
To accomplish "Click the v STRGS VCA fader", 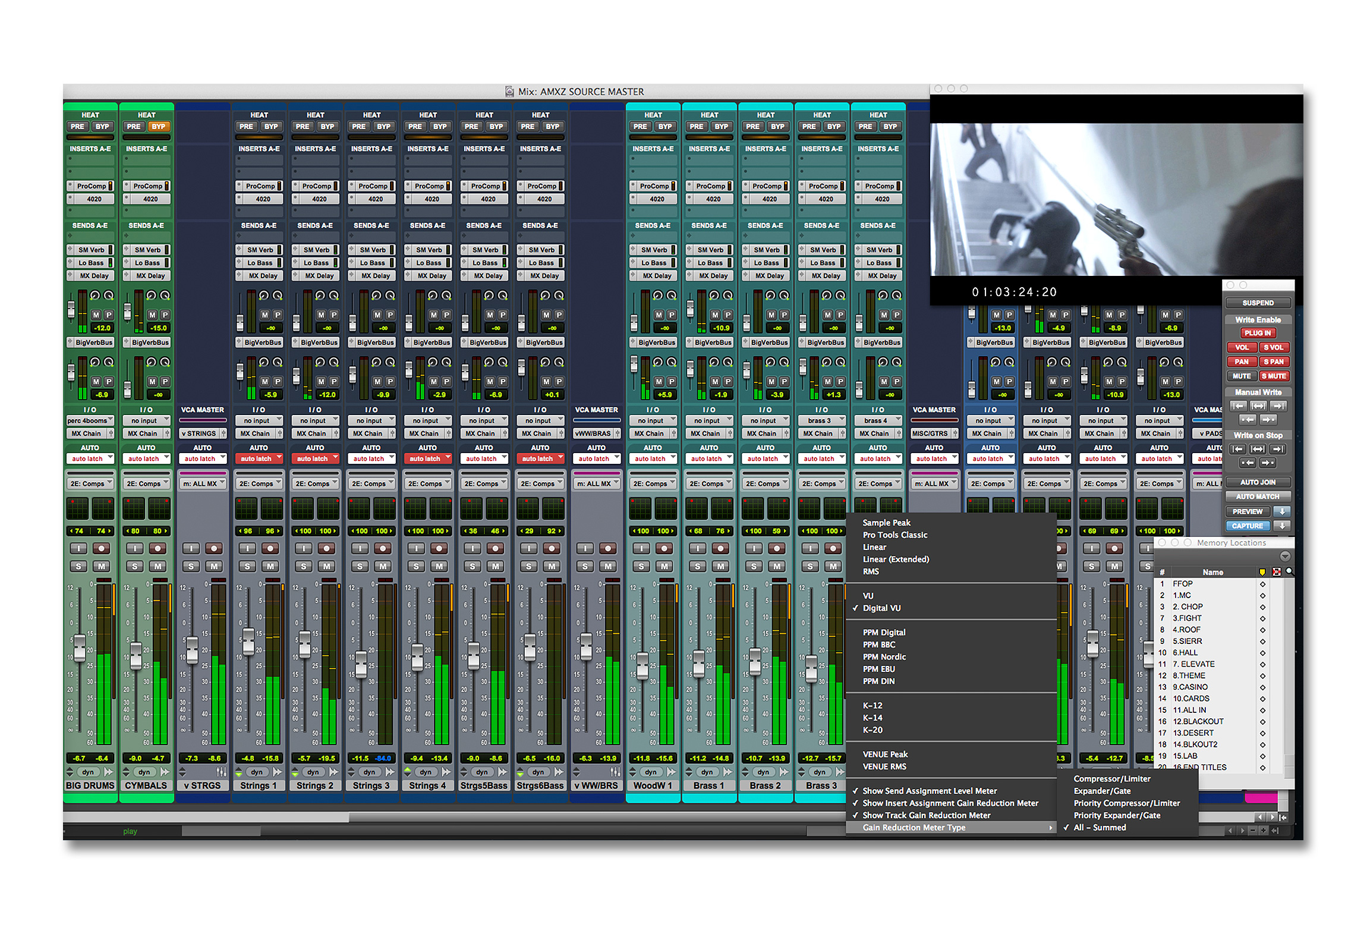I will (x=192, y=649).
